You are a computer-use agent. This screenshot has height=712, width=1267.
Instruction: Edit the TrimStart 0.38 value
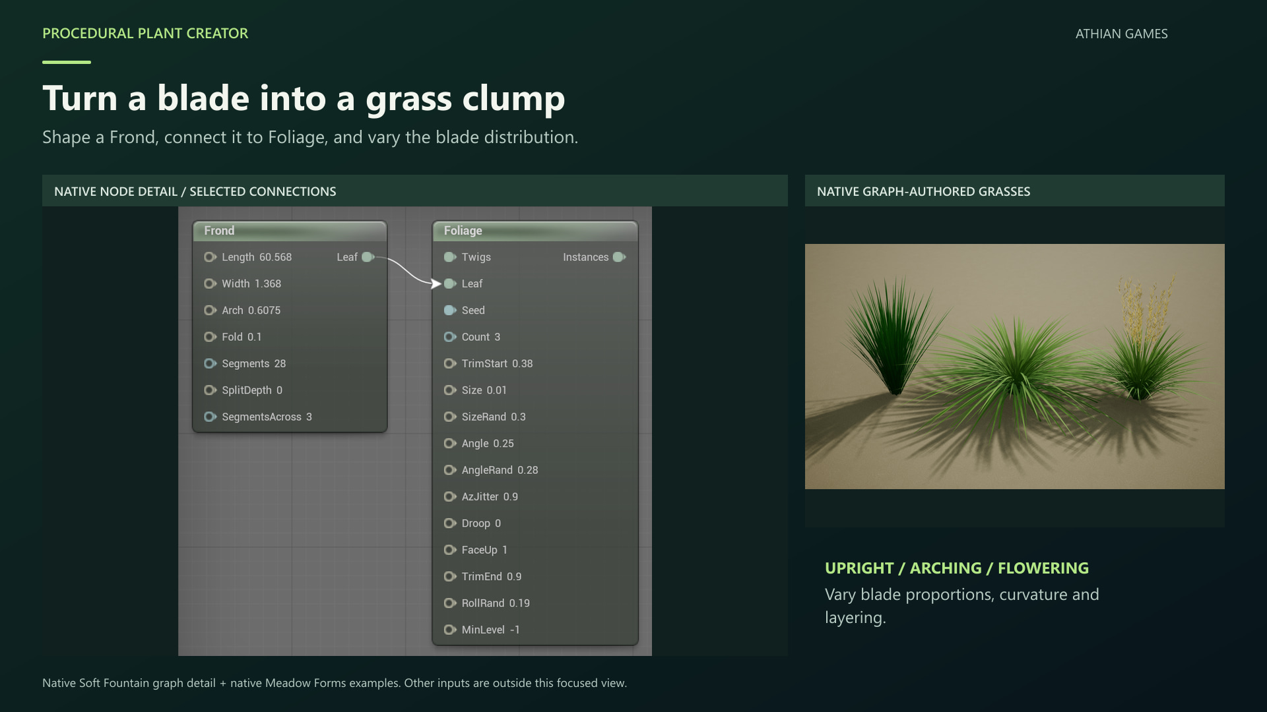[x=497, y=363]
